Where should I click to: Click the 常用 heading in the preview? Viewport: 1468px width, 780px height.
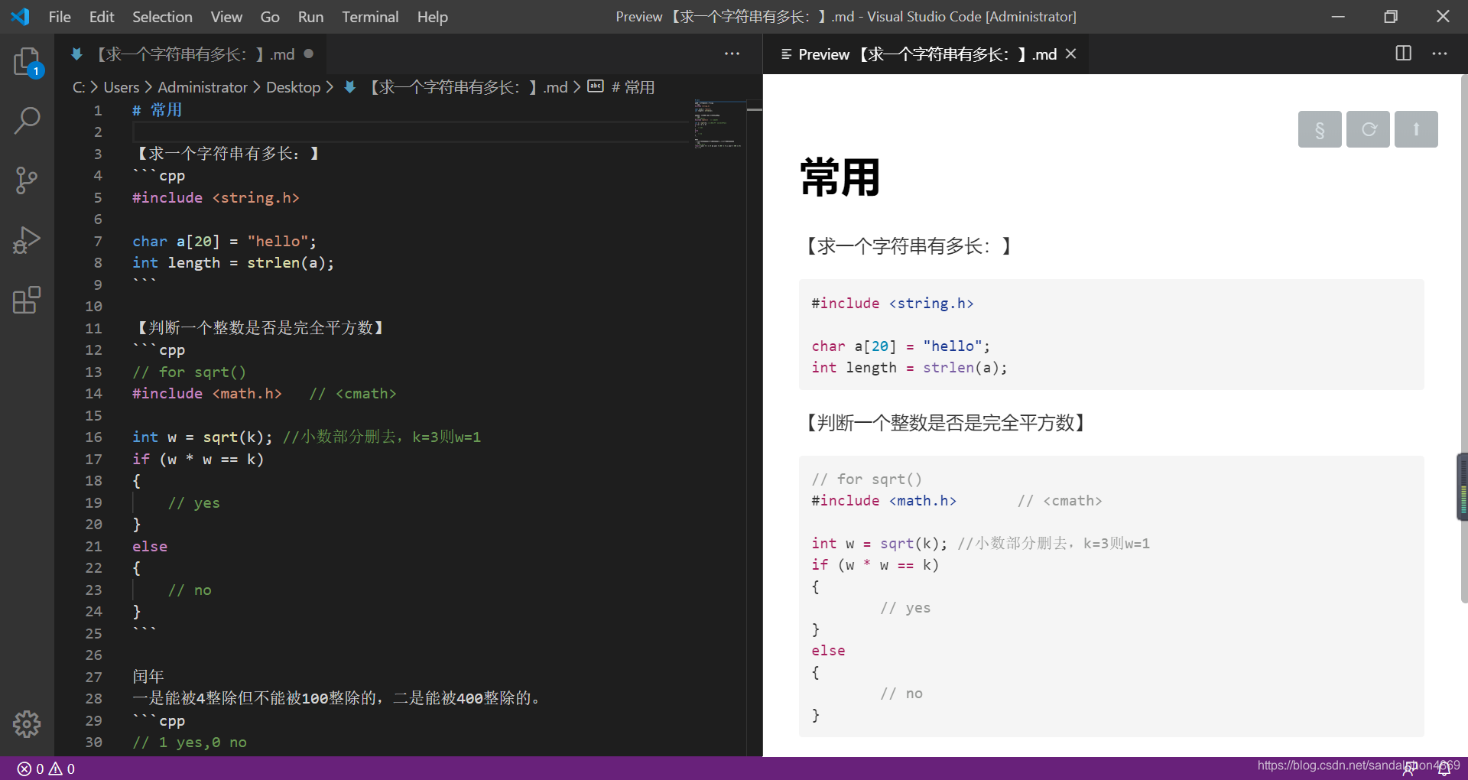point(840,178)
